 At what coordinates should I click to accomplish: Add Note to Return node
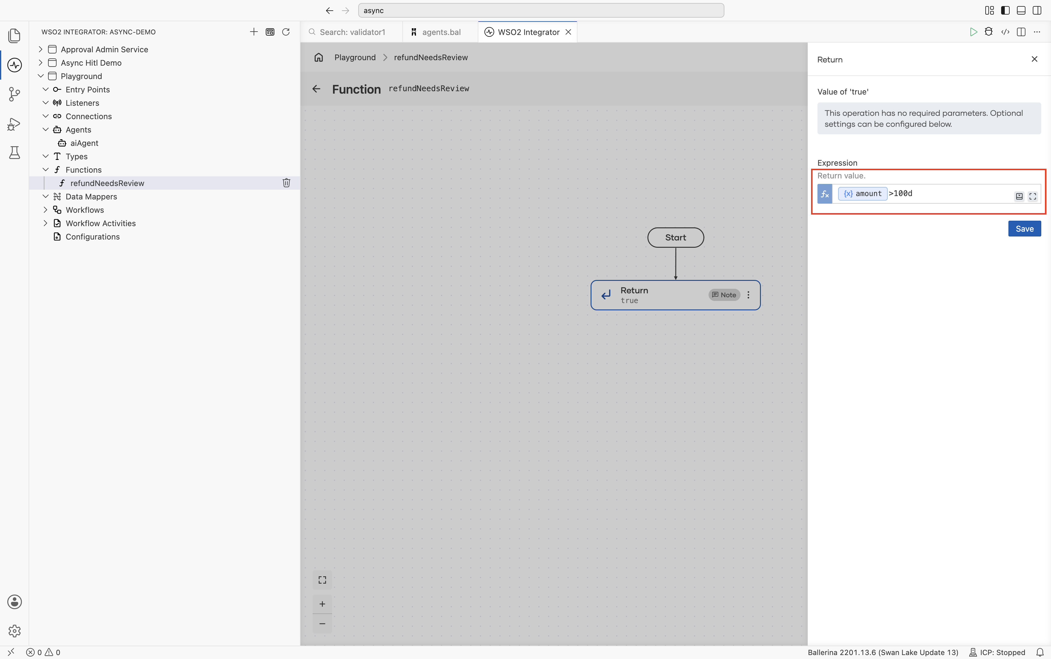(x=724, y=295)
